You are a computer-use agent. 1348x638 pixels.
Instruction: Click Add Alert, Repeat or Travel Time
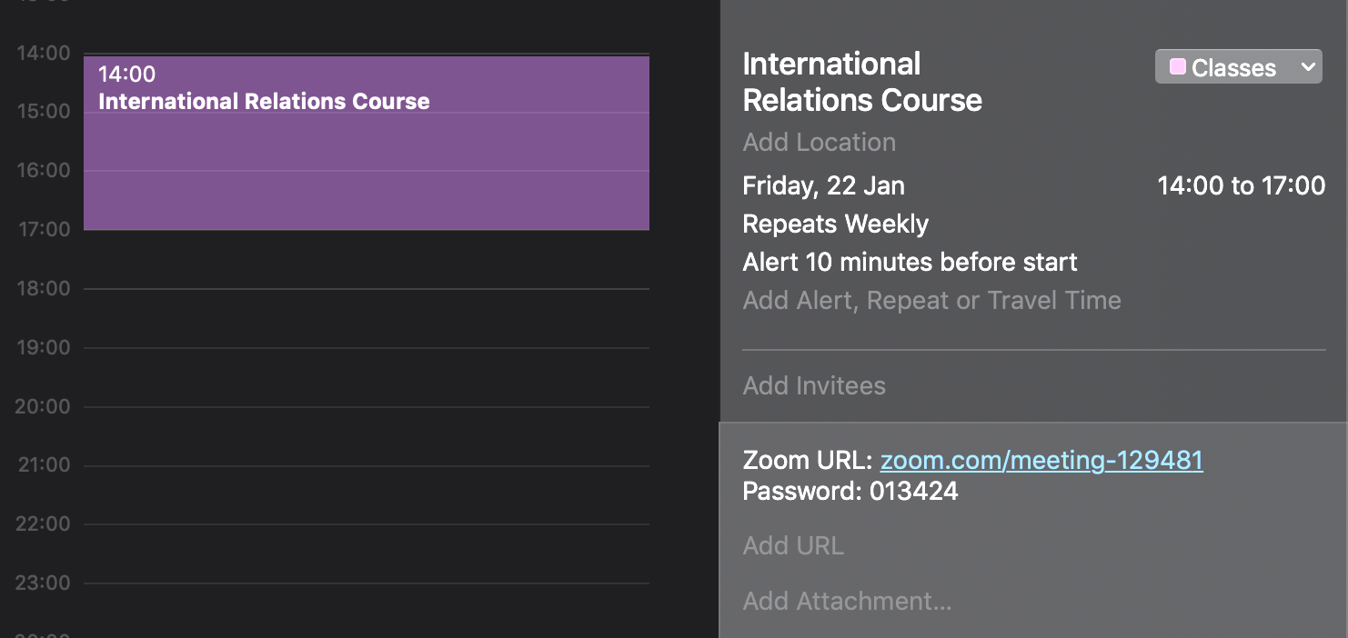pyautogui.click(x=931, y=301)
